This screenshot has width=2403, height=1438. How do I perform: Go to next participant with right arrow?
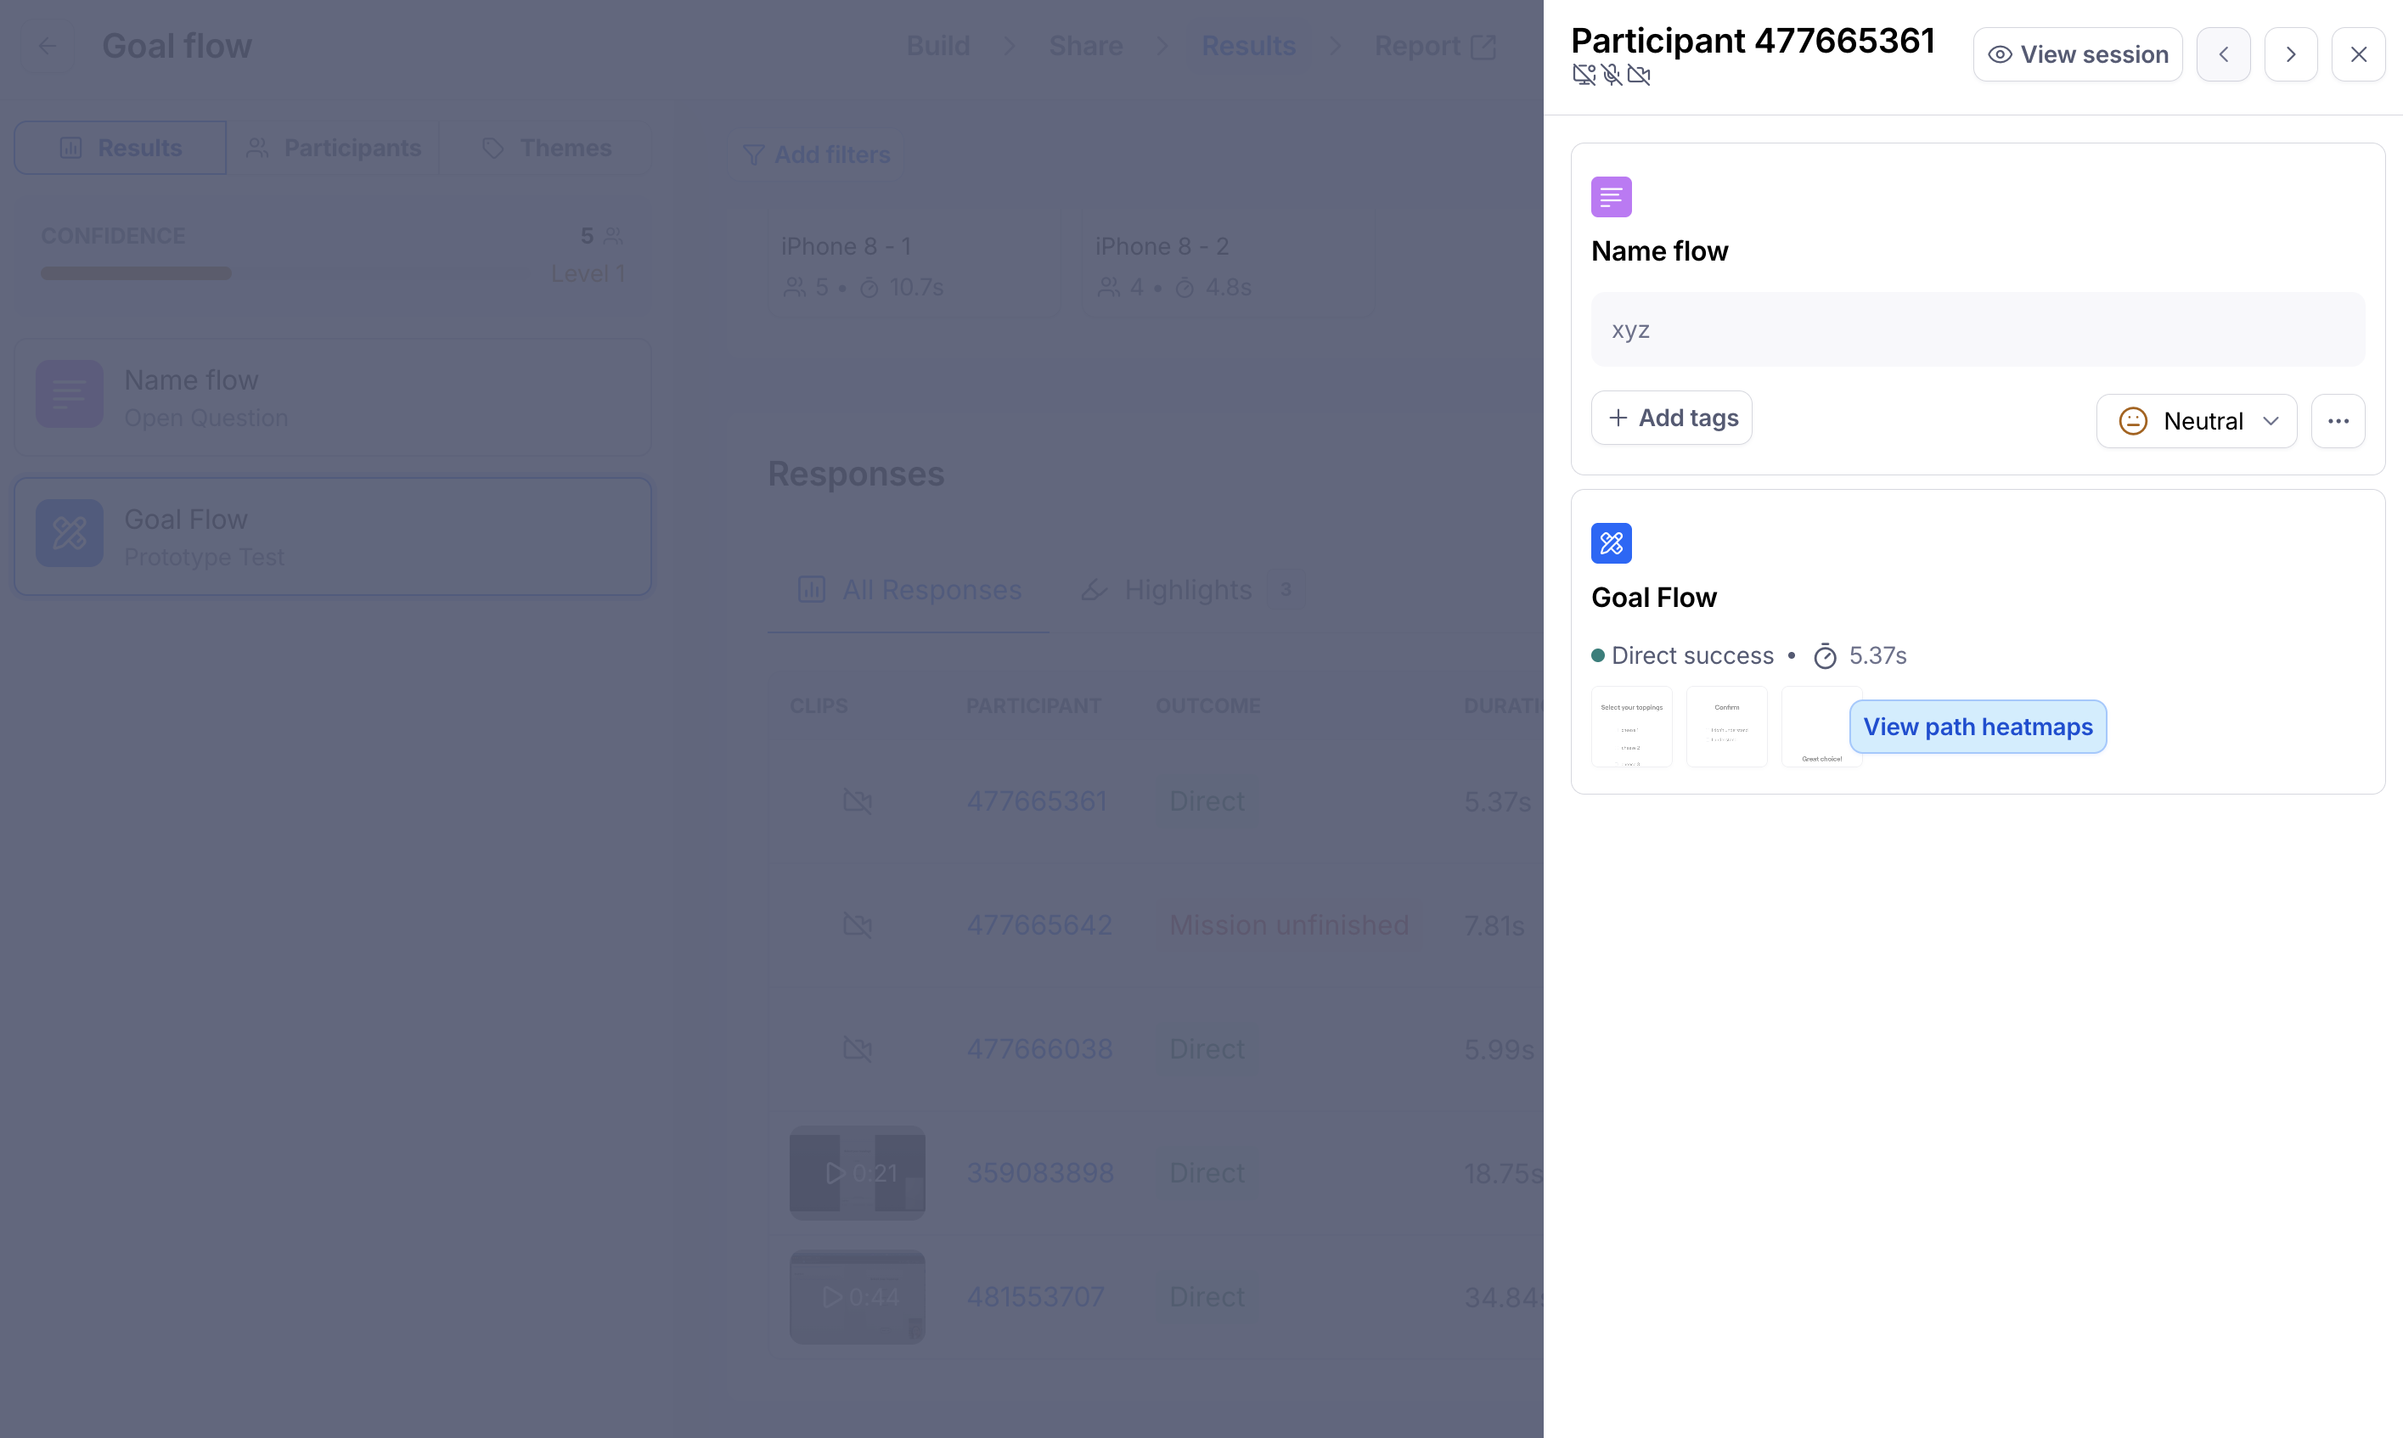tap(2291, 54)
